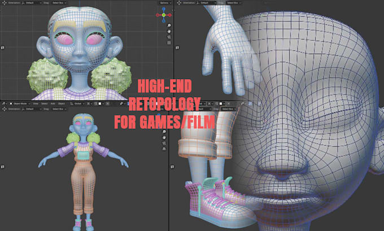Open the Default orientation dropdown in the shoe viewport
The image size is (384, 231).
pyautogui.click(x=204, y=109)
